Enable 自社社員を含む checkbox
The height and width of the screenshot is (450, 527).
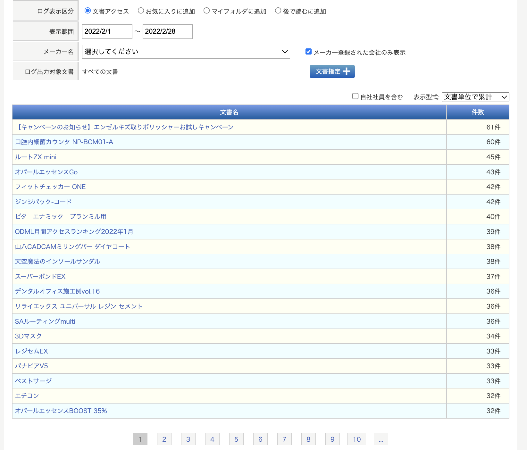355,96
